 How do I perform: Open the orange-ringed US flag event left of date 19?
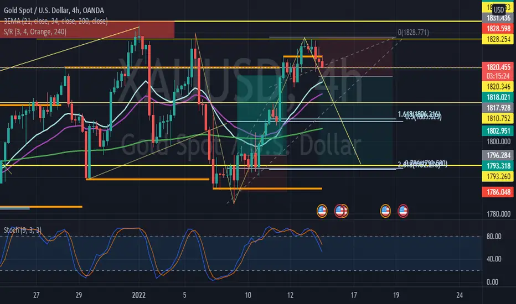385,211
